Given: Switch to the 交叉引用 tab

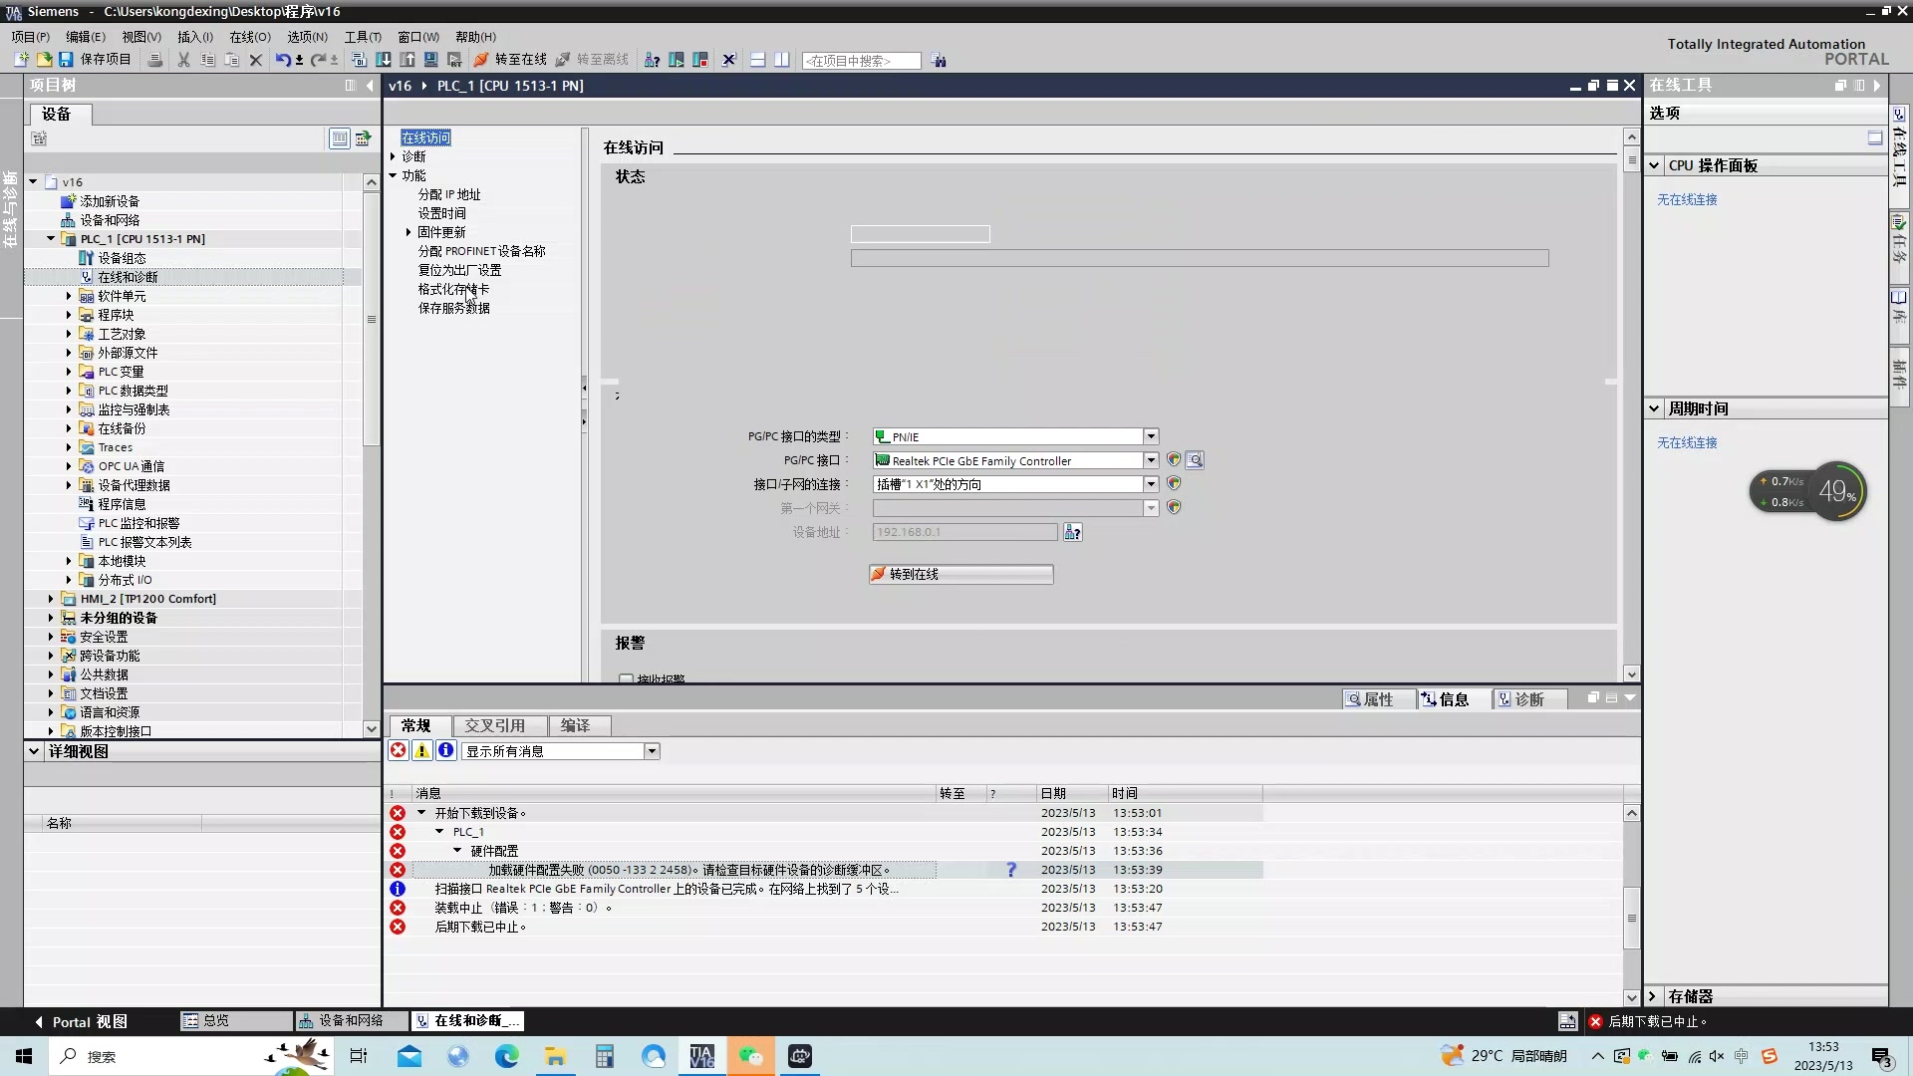Looking at the screenshot, I should (494, 726).
